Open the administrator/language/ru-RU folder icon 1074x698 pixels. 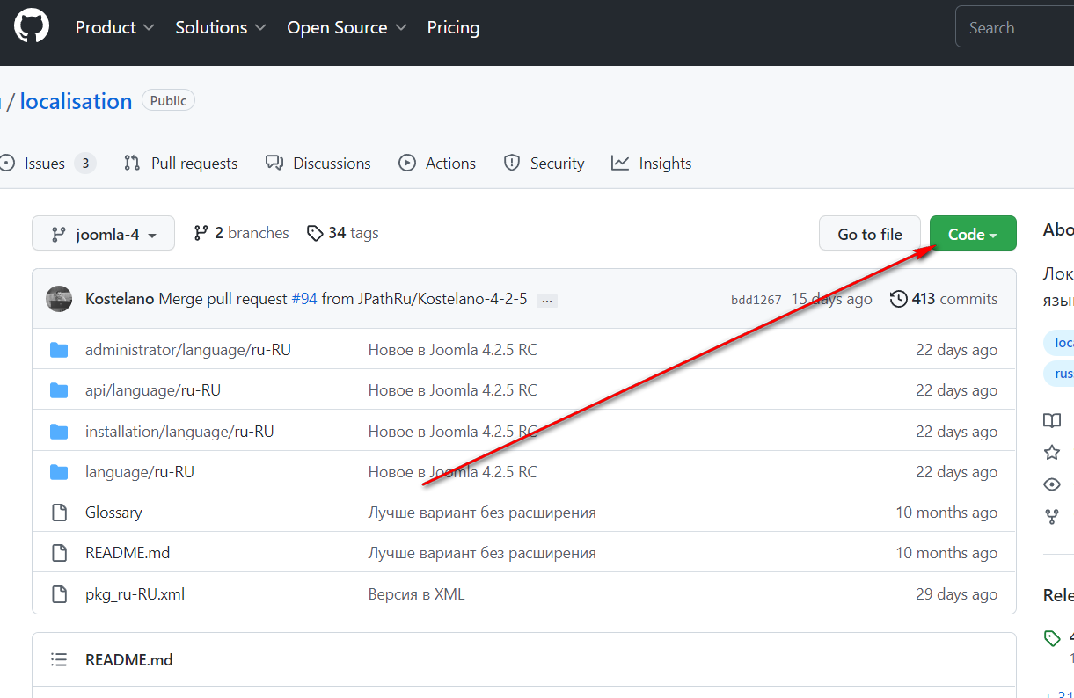coord(59,350)
